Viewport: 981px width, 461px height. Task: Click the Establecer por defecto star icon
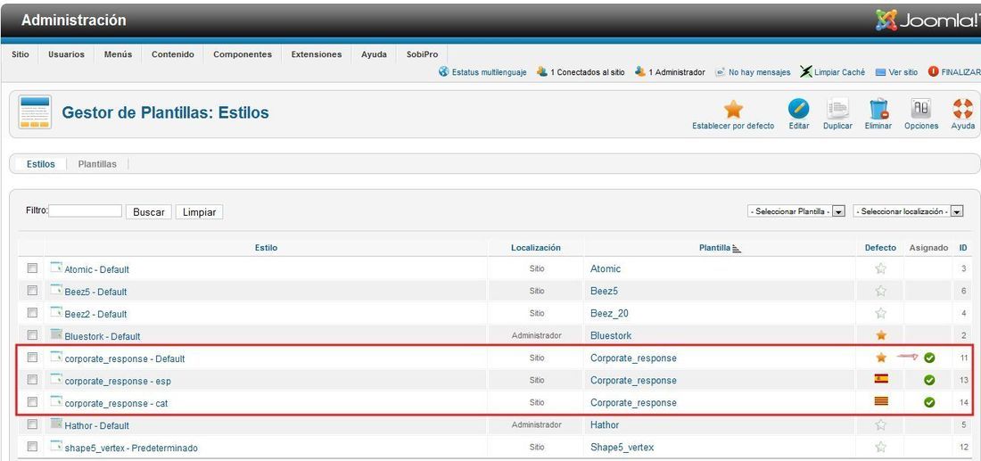click(x=732, y=109)
